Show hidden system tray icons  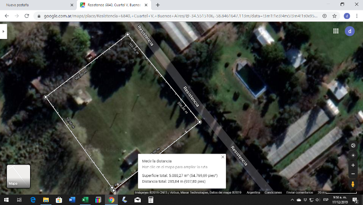click(292, 200)
